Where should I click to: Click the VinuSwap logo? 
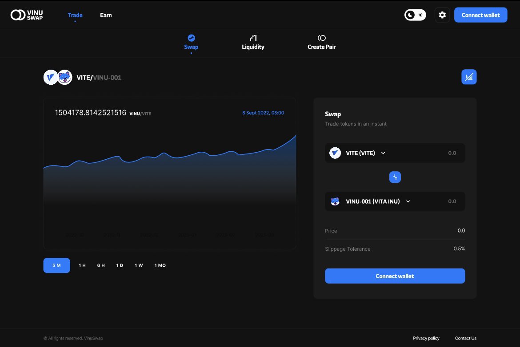(x=26, y=15)
